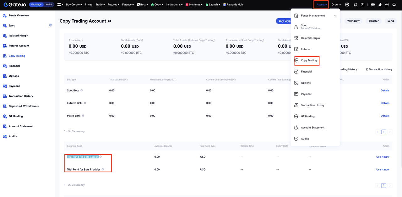Image resolution: width=402 pixels, height=197 pixels.
Task: Switch to Web3 mode toggle
Action: pos(49,5)
